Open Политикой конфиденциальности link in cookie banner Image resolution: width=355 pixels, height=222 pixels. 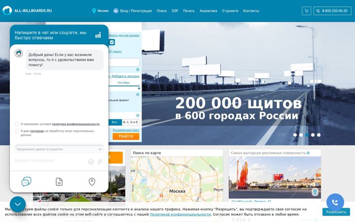tap(180, 214)
